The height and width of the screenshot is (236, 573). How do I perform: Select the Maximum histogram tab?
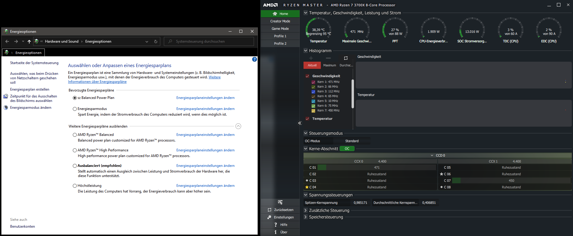pos(329,65)
